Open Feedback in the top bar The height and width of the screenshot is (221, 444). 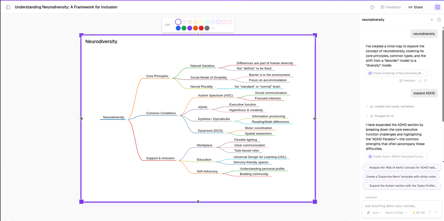click(391, 7)
